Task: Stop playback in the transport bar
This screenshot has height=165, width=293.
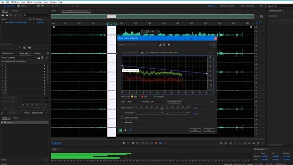Action: point(124,143)
